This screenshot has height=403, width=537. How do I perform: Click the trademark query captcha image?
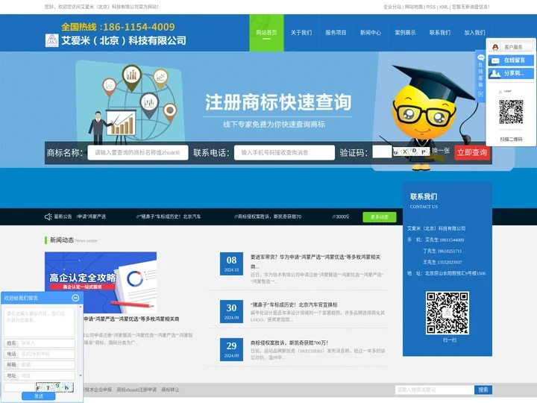[411, 151]
